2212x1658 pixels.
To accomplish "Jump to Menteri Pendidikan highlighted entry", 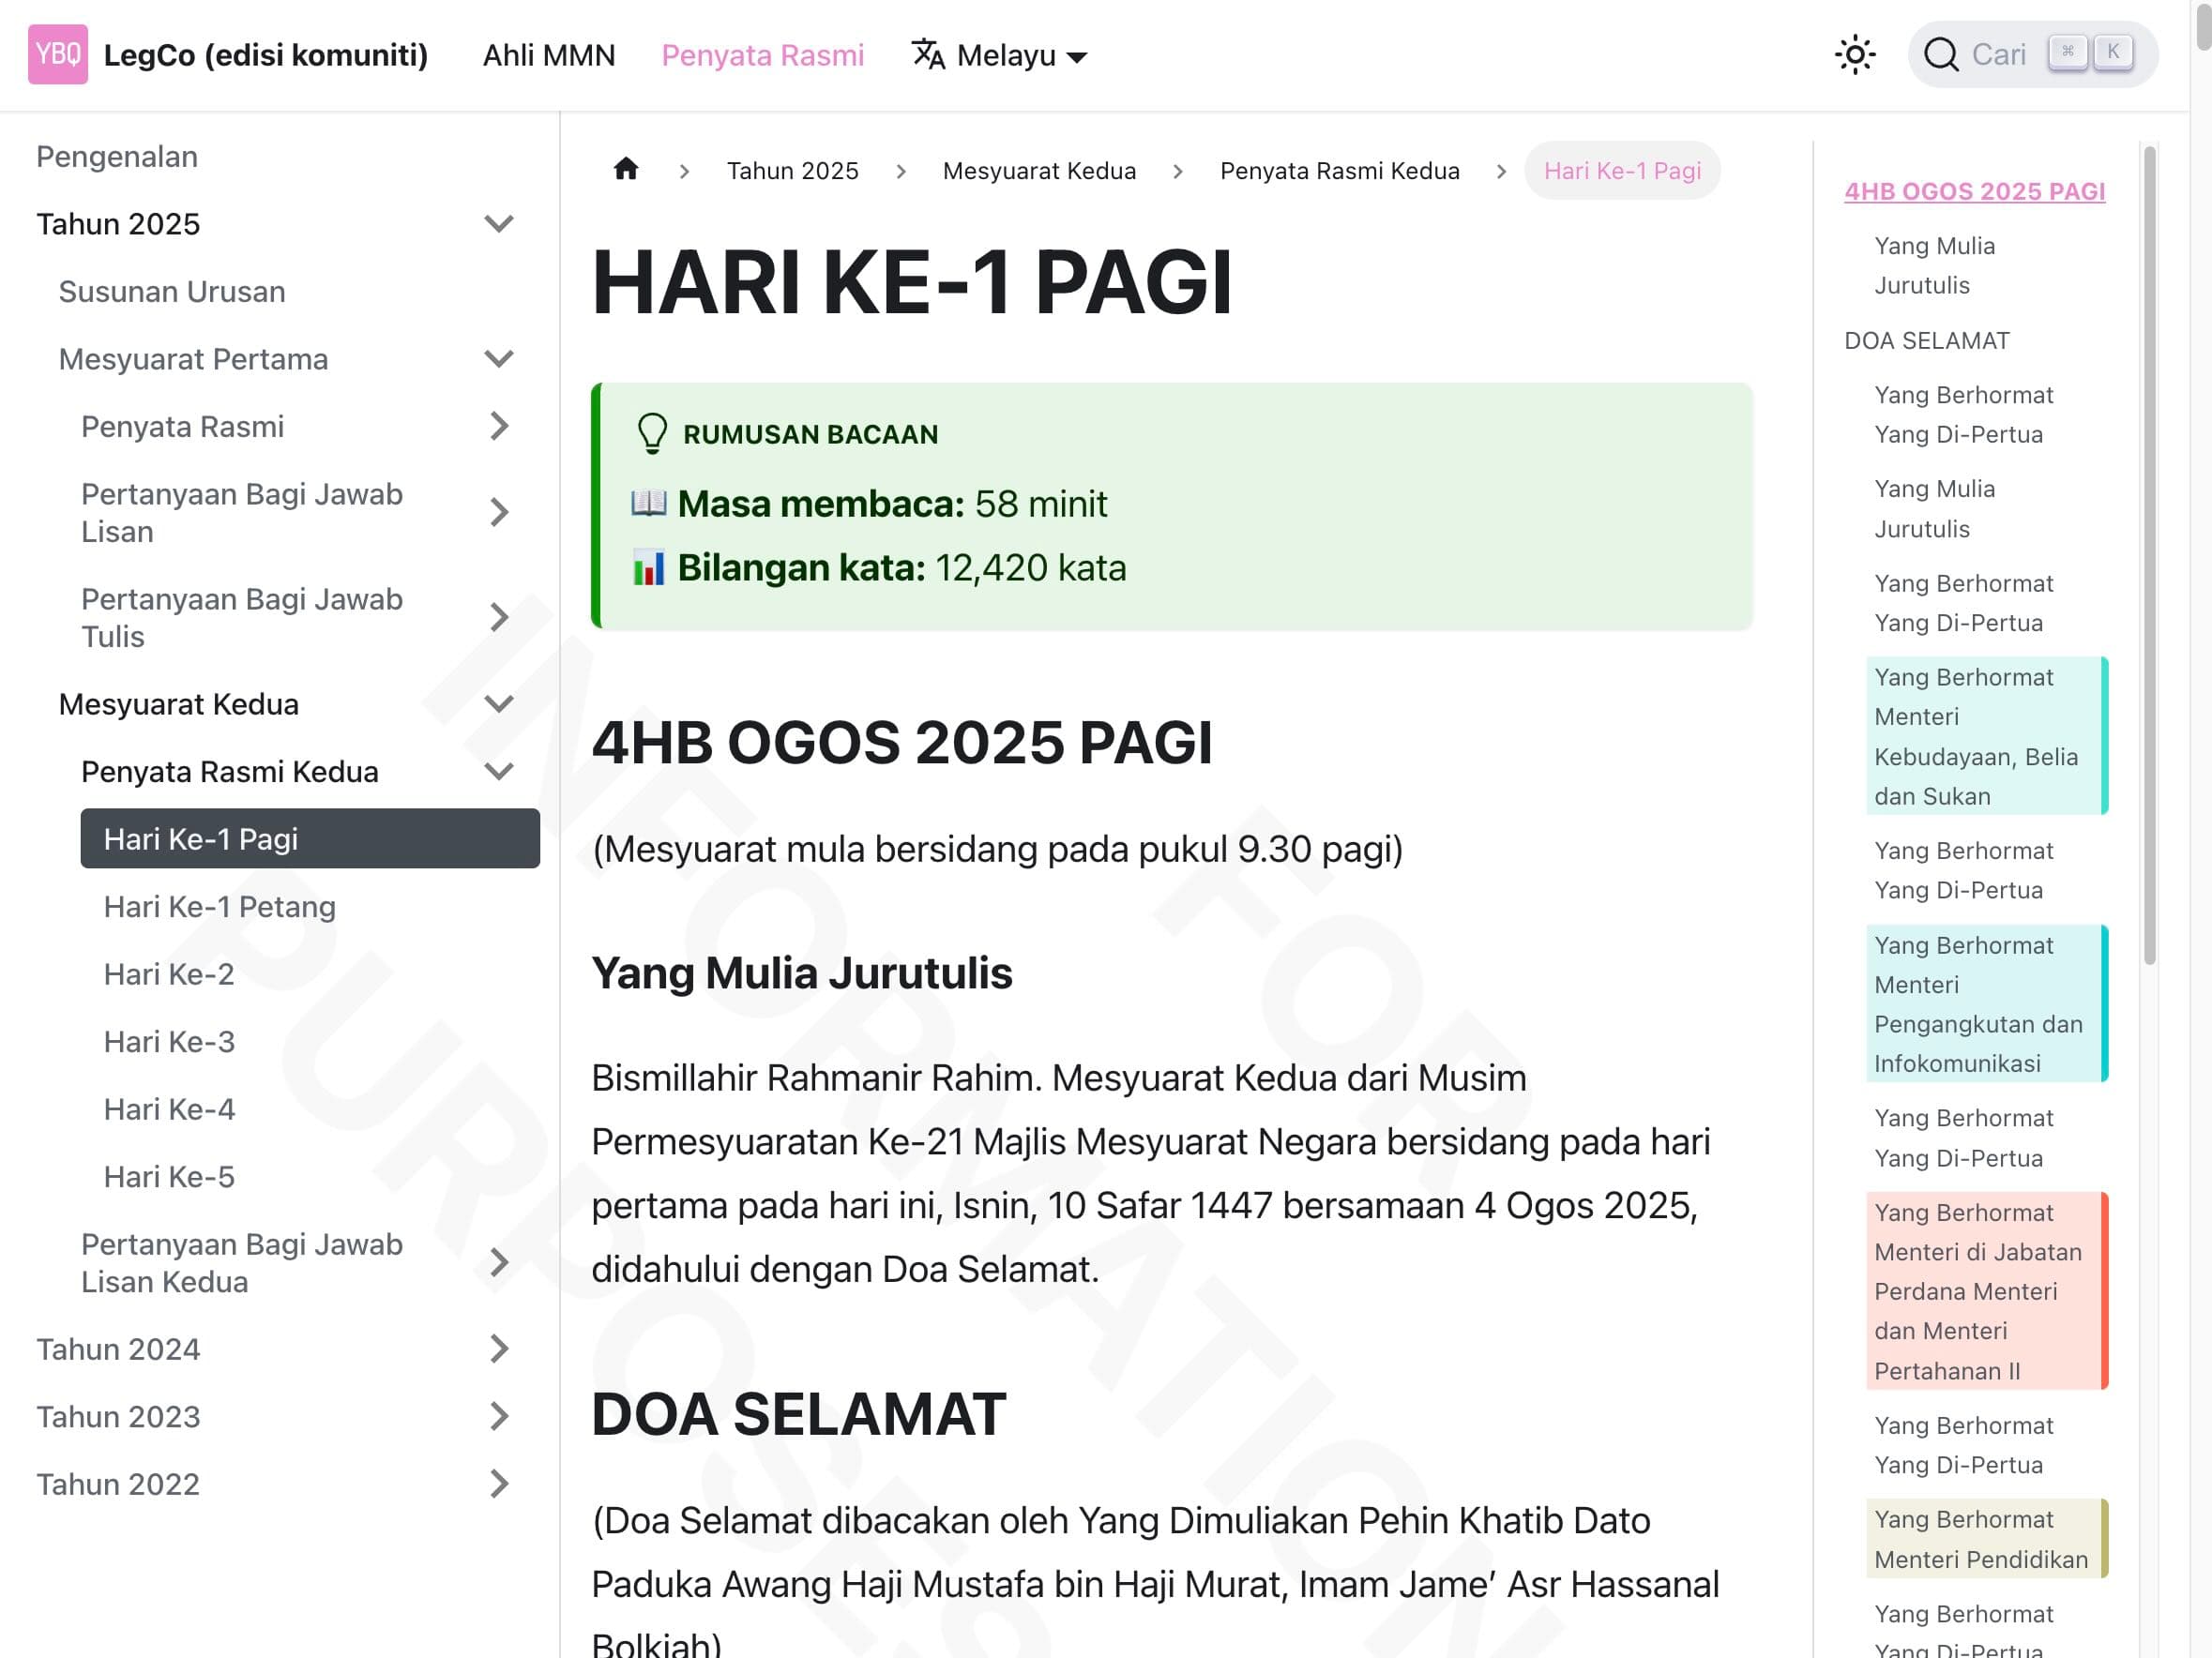I will [x=1980, y=1539].
